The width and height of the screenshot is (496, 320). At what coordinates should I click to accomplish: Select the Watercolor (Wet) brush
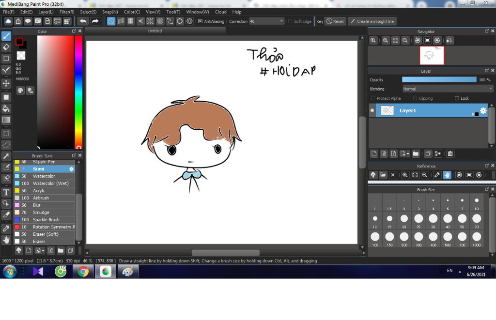click(x=44, y=183)
